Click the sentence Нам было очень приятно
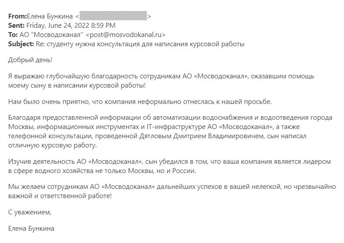This screenshot has height=243, width=344. coord(140,102)
